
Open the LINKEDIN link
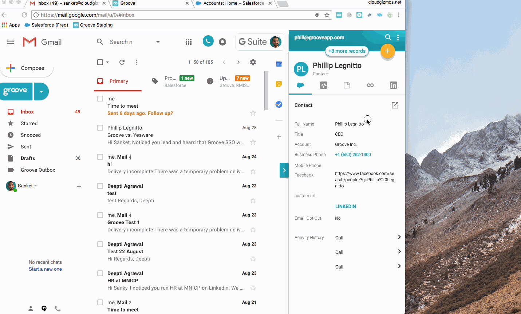click(x=346, y=206)
